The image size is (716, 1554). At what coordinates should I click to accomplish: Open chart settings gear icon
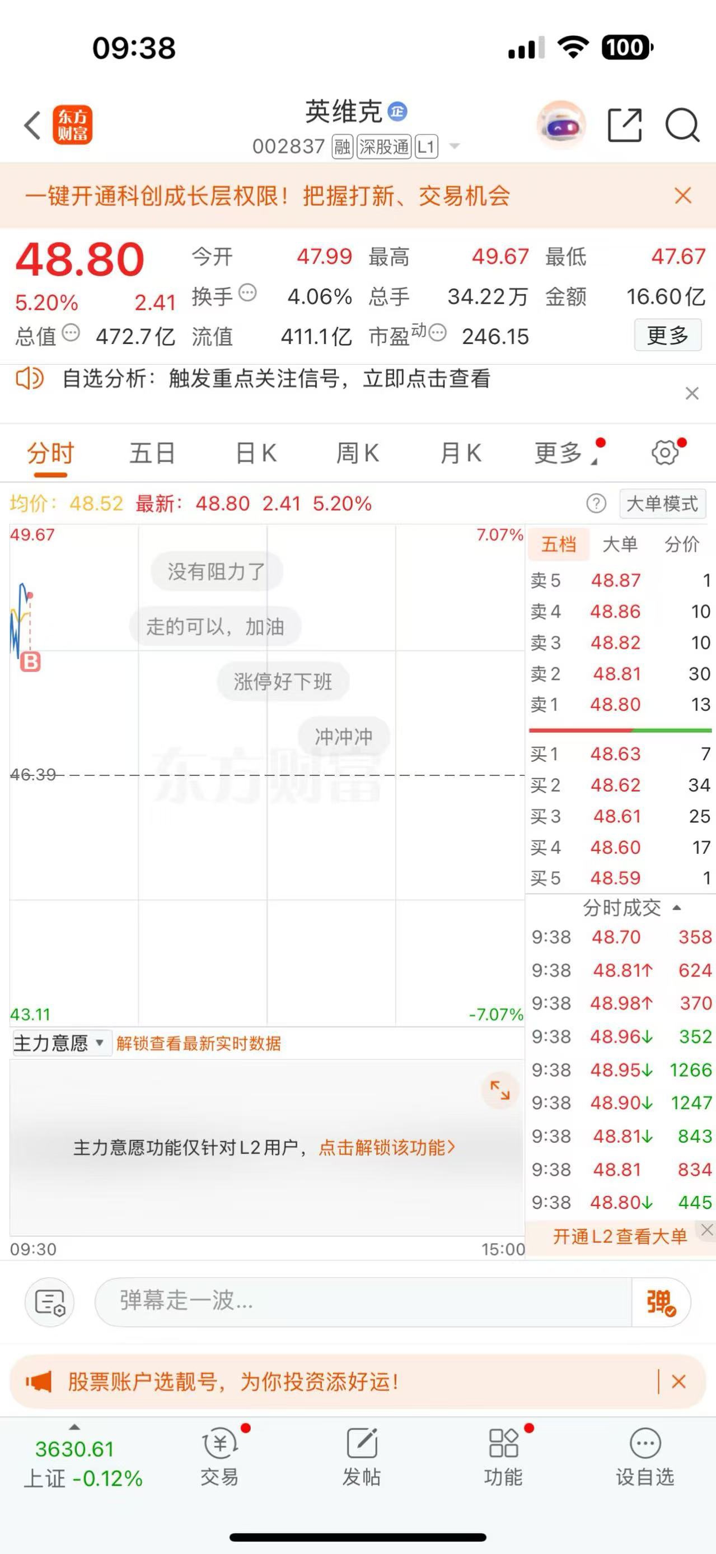pos(666,453)
